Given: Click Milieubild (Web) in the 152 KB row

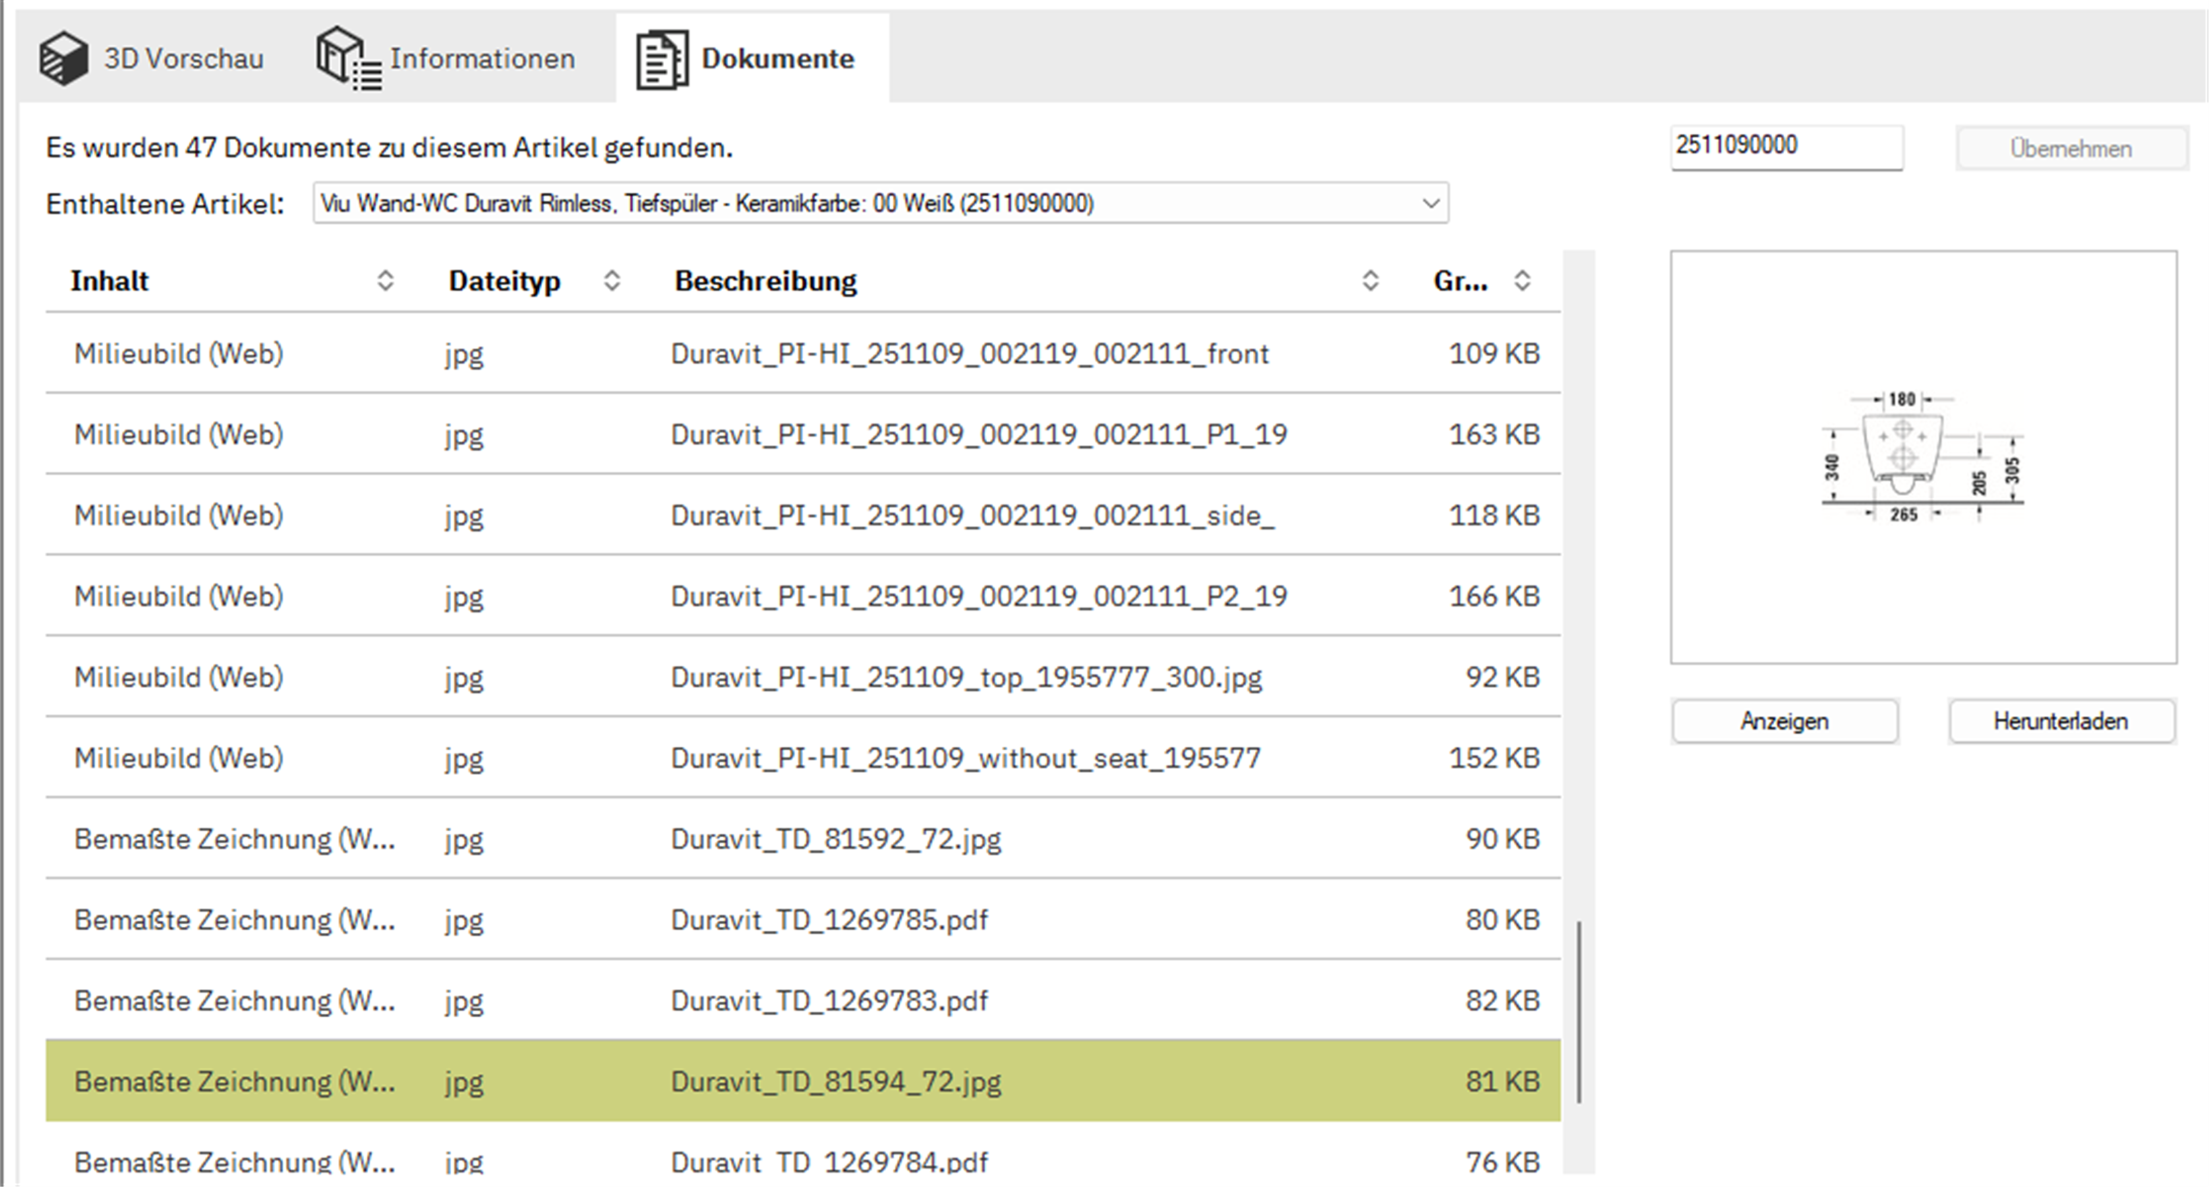Looking at the screenshot, I should [x=179, y=758].
